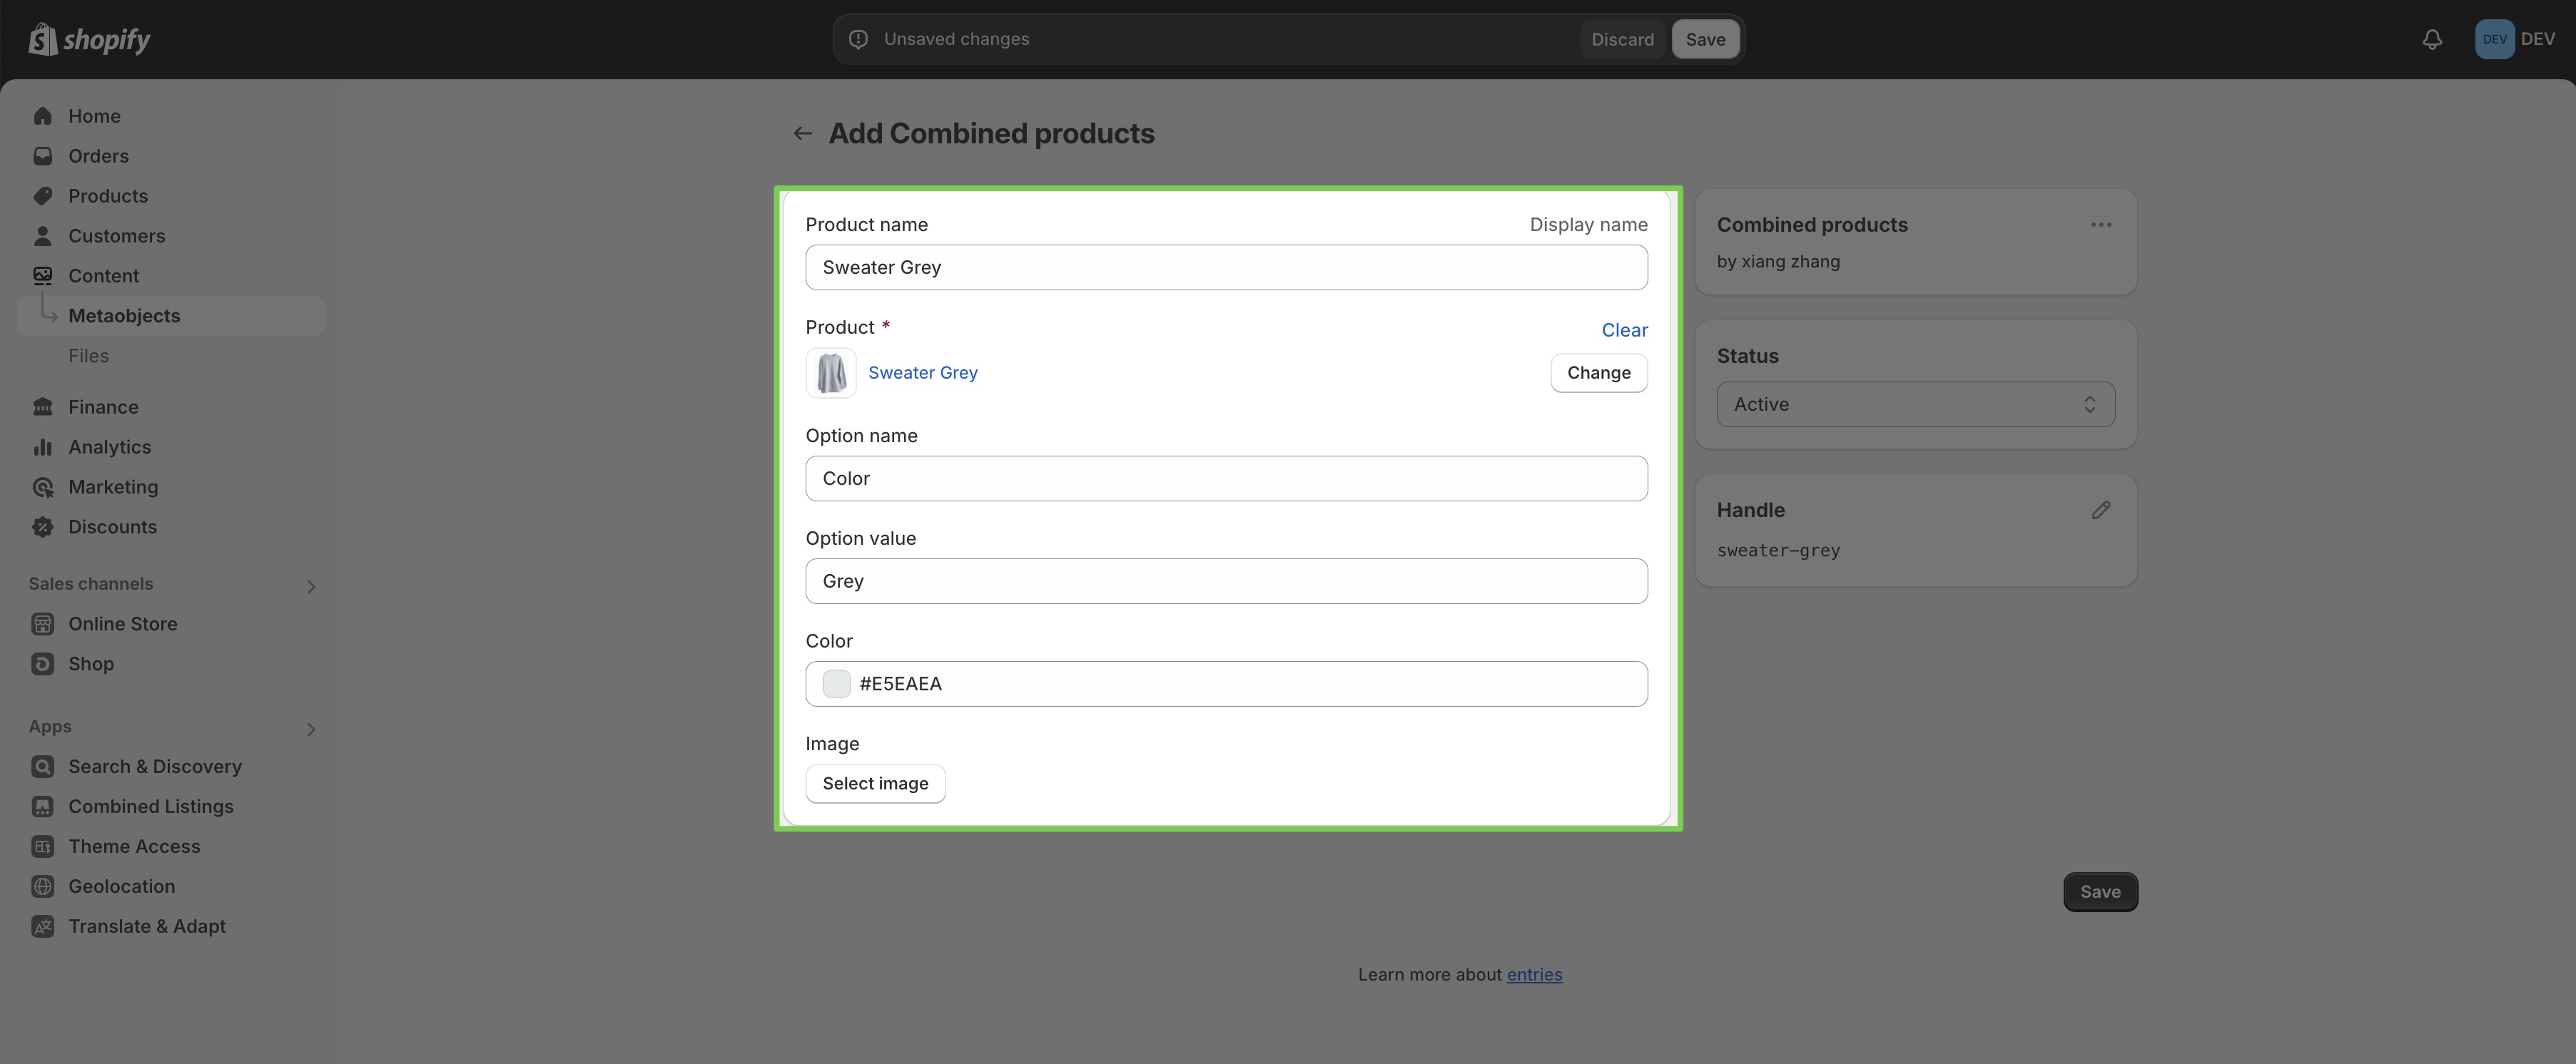Click the Customers person icon
The image size is (2576, 1064).
42,236
